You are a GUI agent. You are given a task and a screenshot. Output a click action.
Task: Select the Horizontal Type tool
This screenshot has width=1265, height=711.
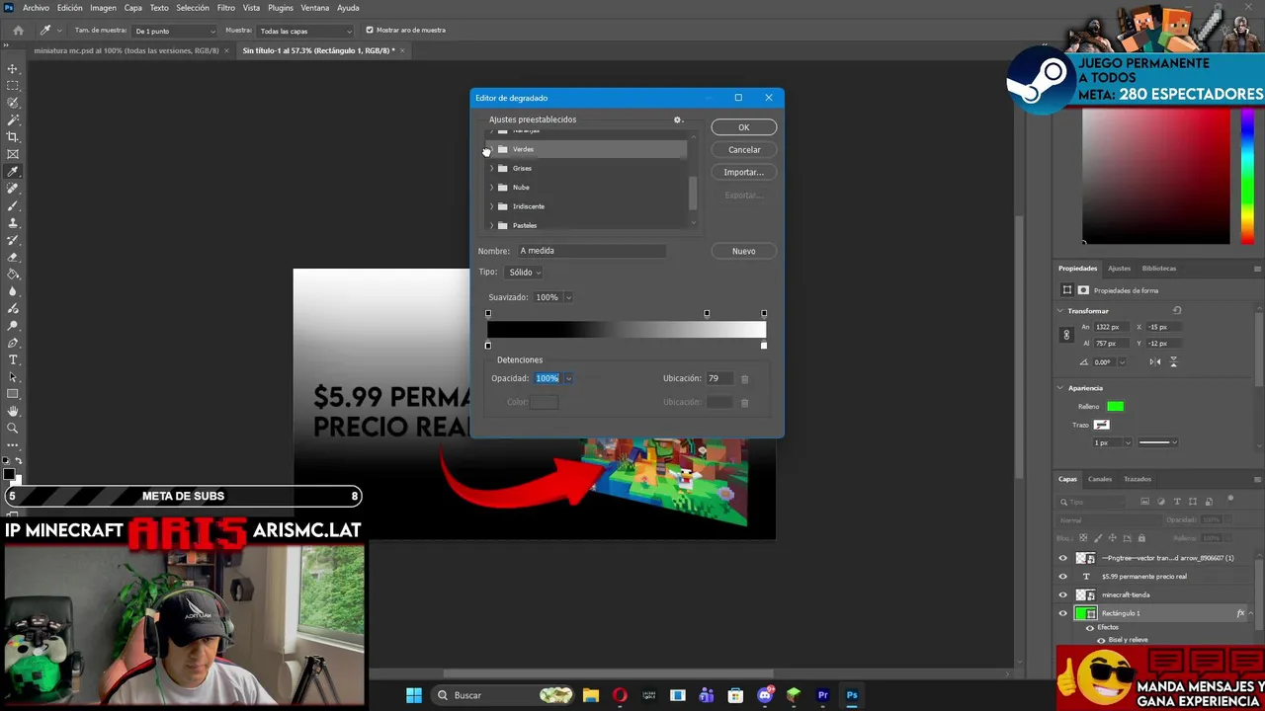(13, 359)
